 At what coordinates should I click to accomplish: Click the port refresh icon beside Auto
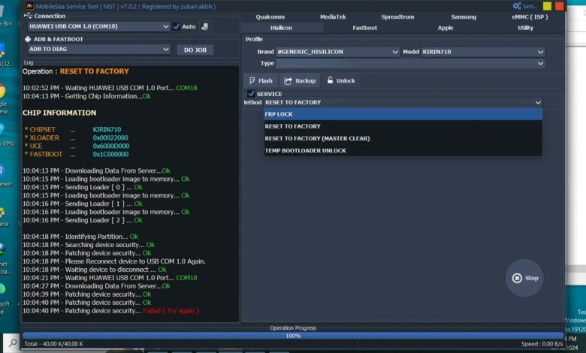coord(205,26)
